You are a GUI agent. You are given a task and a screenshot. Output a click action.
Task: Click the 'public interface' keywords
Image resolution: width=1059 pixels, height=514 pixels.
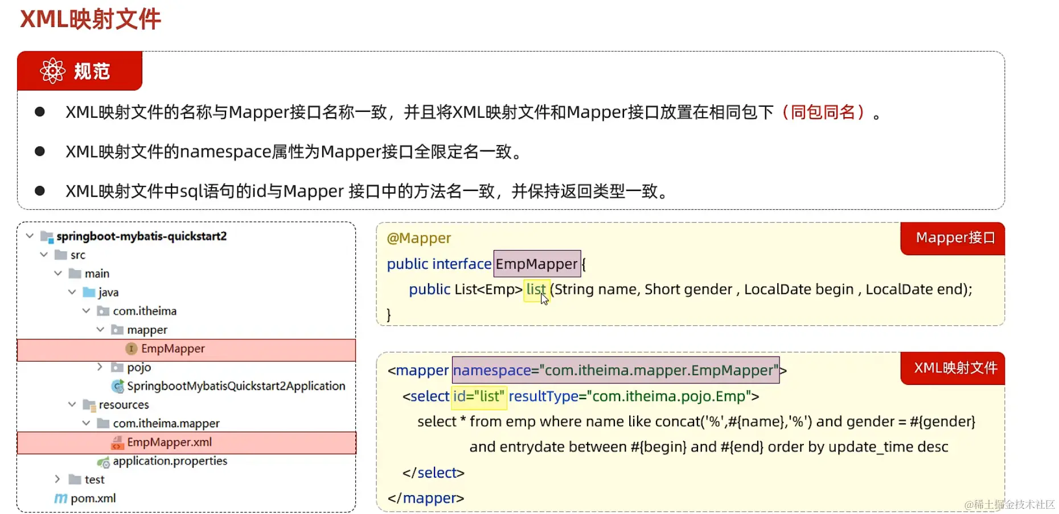click(439, 264)
